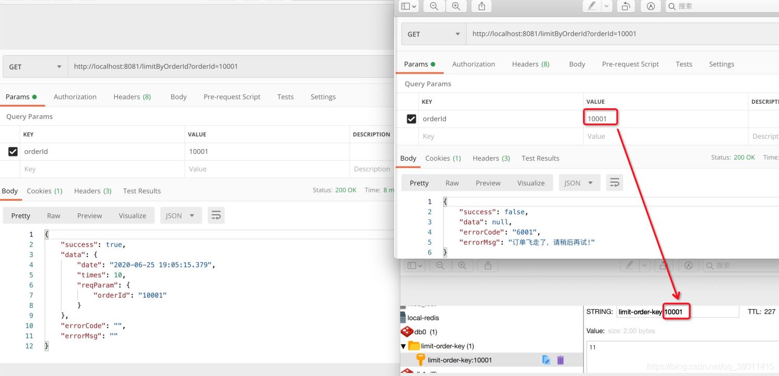Click share icon in lower Preview toolbar
This screenshot has height=376, width=779.
(488, 265)
